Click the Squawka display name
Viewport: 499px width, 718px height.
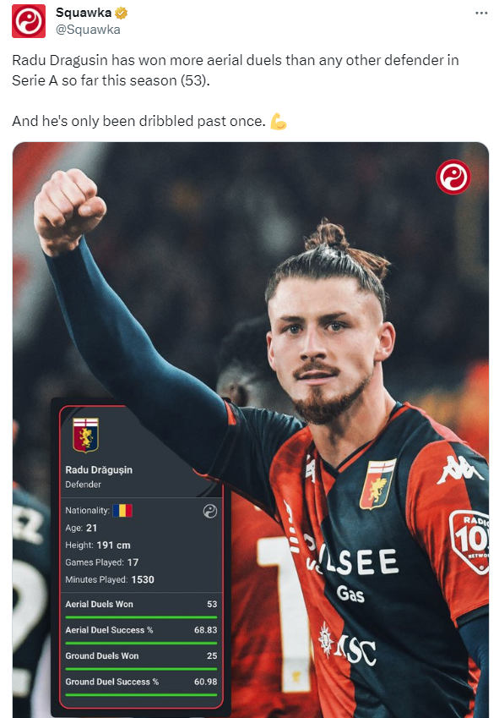point(84,13)
